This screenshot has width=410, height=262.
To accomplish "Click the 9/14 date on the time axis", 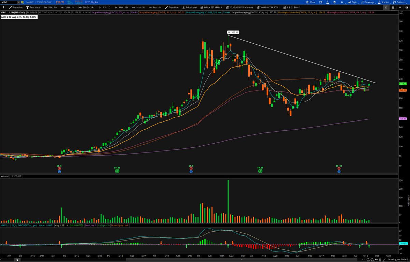I will pyautogui.click(x=366, y=255).
